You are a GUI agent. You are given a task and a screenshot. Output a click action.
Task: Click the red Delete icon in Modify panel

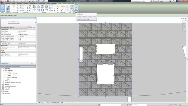click(x=55, y=11)
